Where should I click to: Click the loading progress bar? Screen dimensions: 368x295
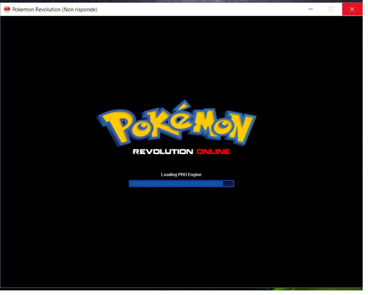point(181,183)
